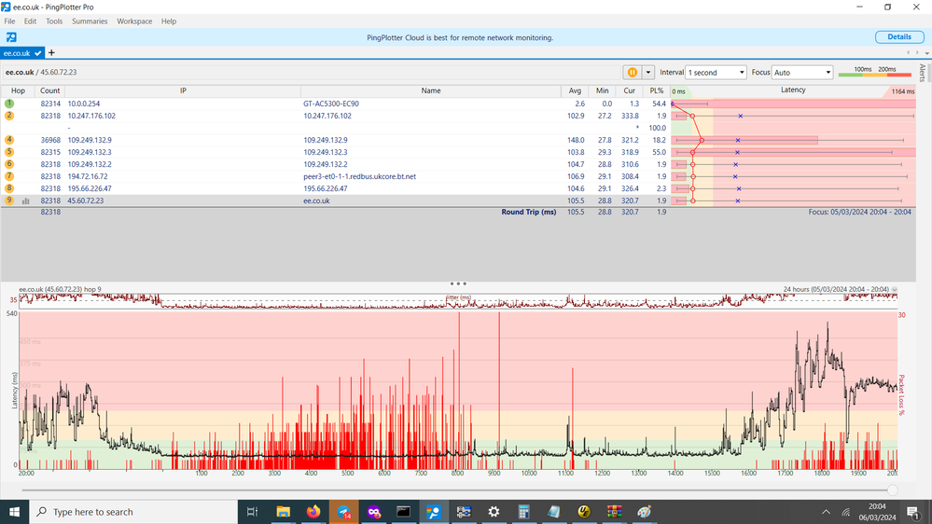Add a new target tab with plus
Screen dimensions: 932x524
coord(51,53)
